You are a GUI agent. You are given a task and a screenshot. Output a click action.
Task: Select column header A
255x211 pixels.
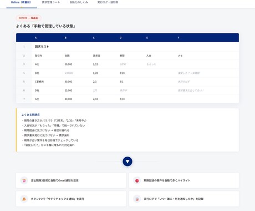click(35, 38)
